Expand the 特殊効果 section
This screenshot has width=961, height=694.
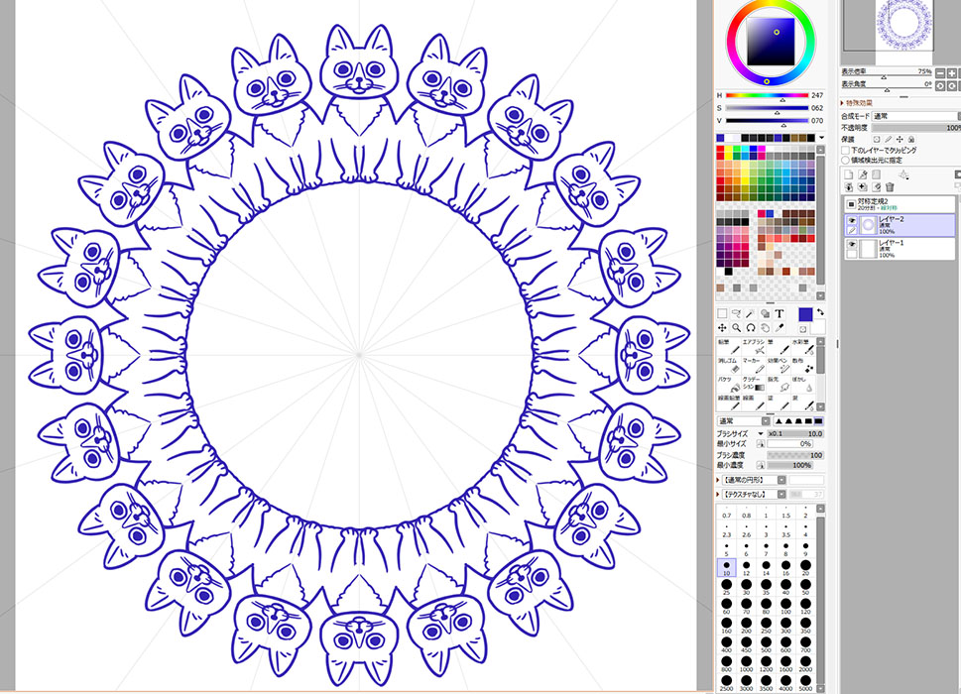click(x=856, y=103)
